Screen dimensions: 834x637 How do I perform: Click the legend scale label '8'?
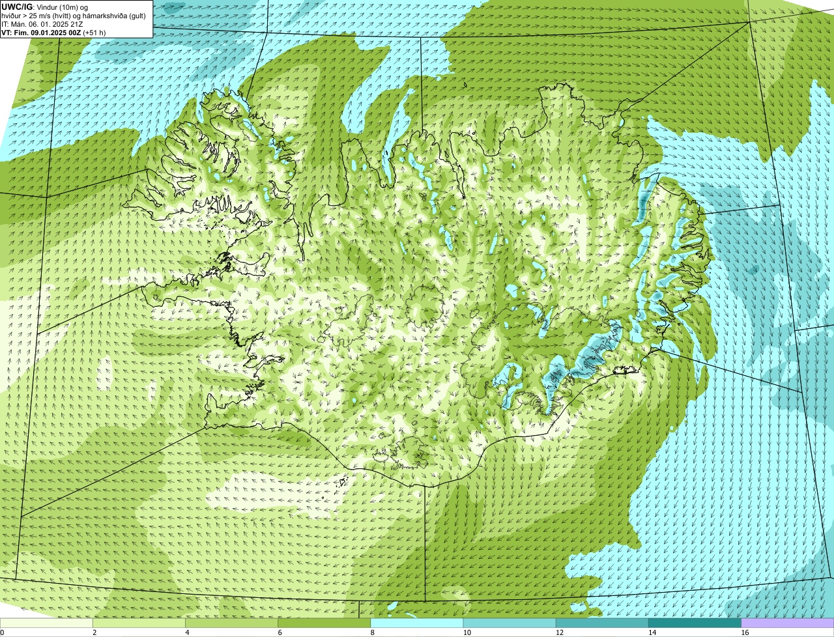372,632
